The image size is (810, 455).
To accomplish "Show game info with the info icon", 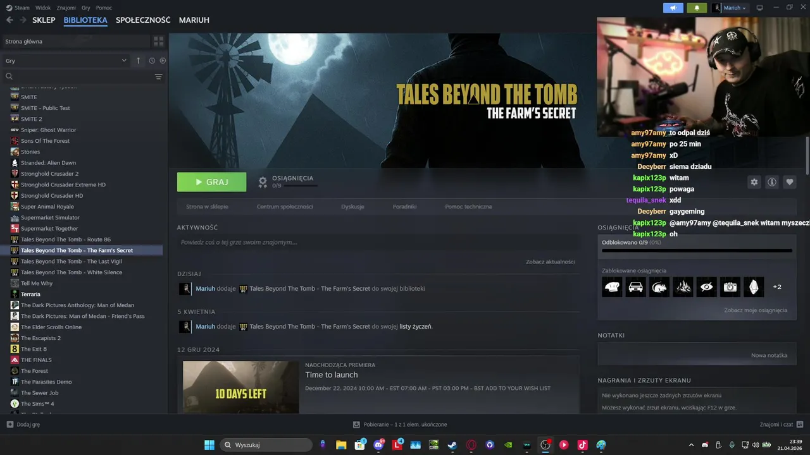I will coord(771,182).
